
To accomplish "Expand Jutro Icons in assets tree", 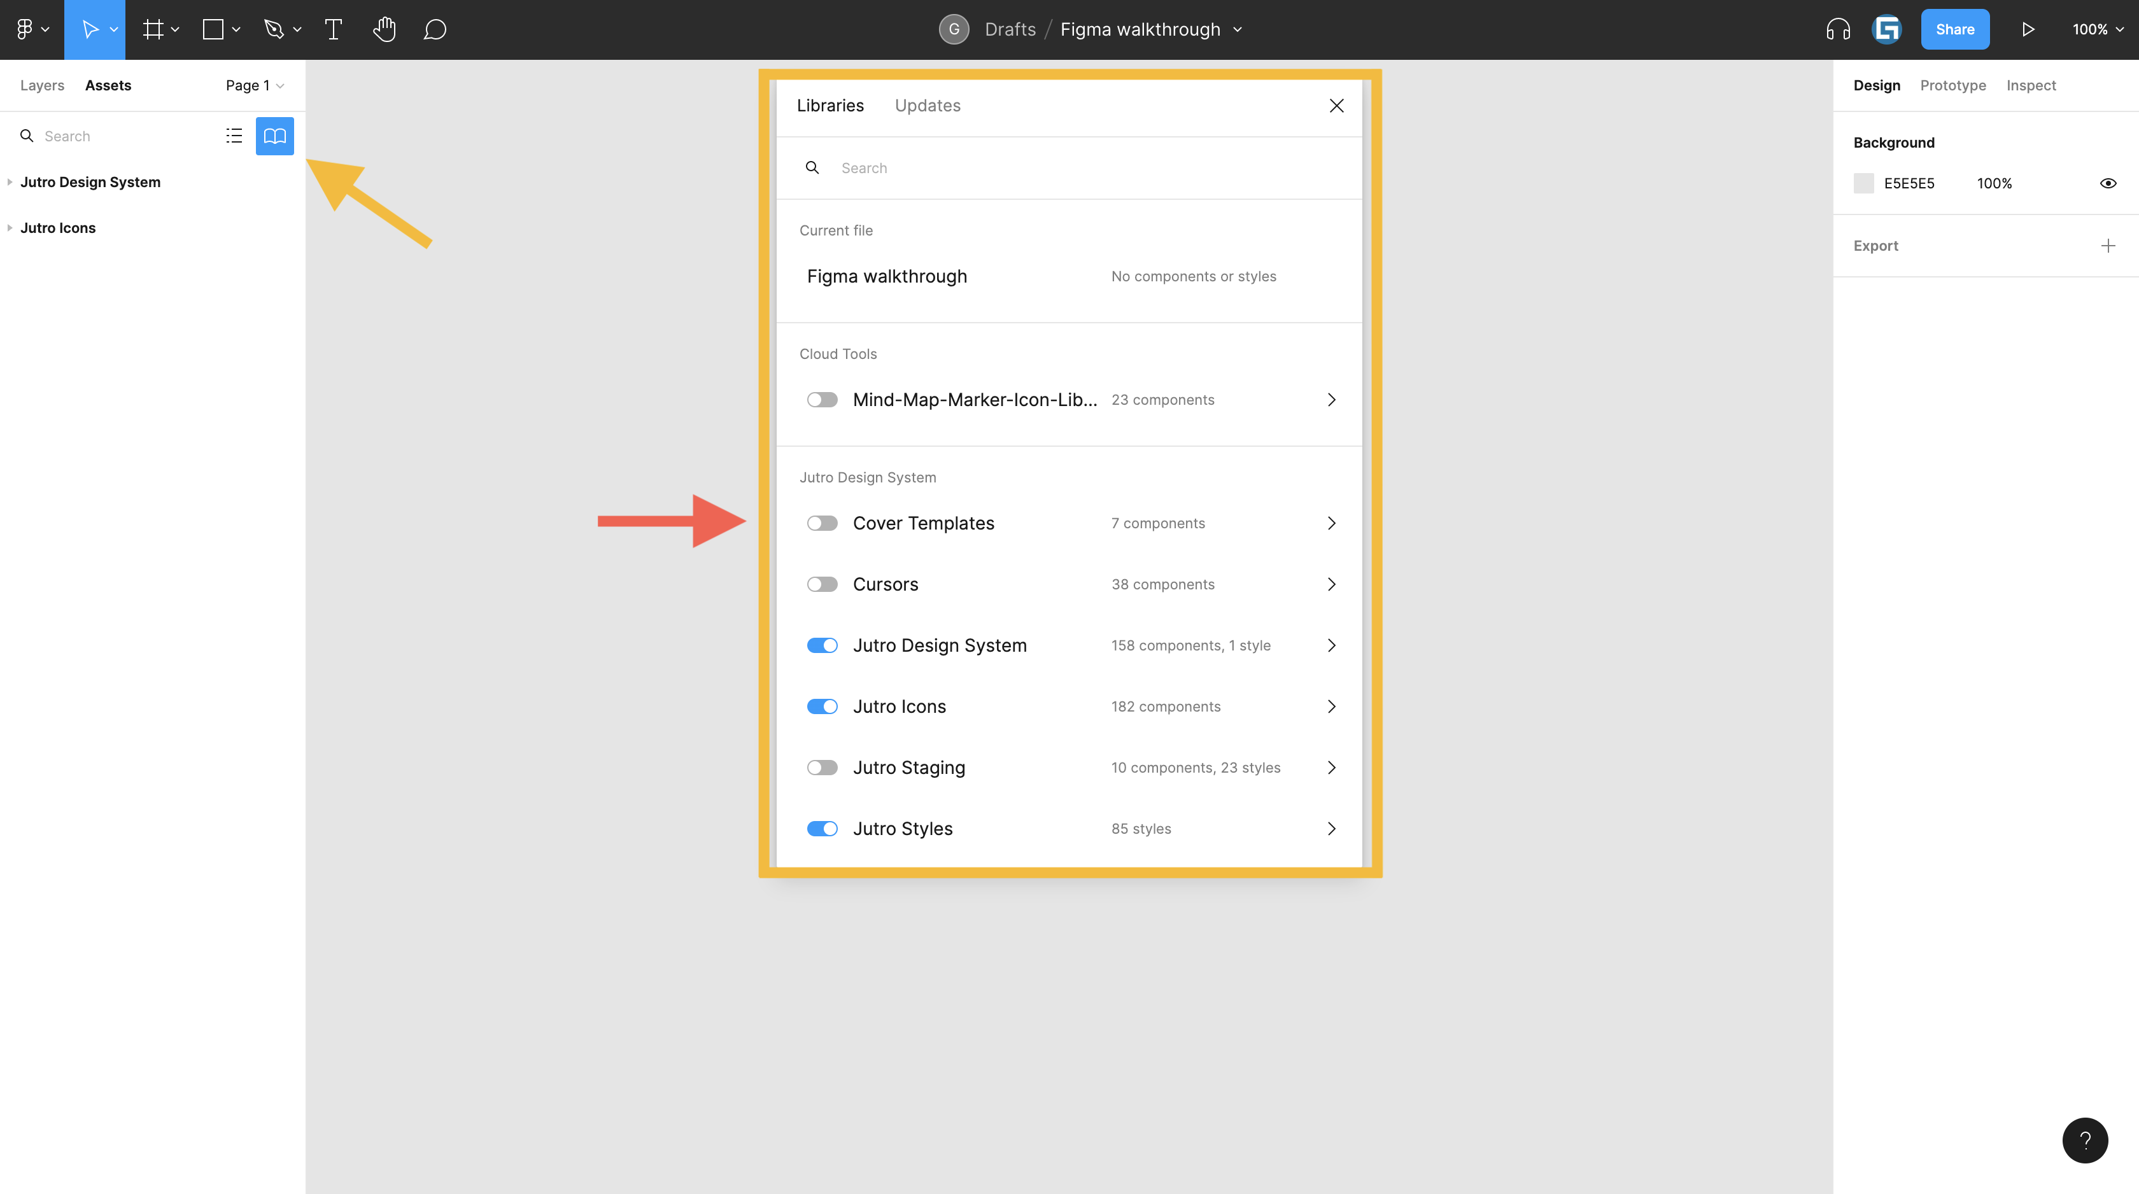I will [9, 227].
